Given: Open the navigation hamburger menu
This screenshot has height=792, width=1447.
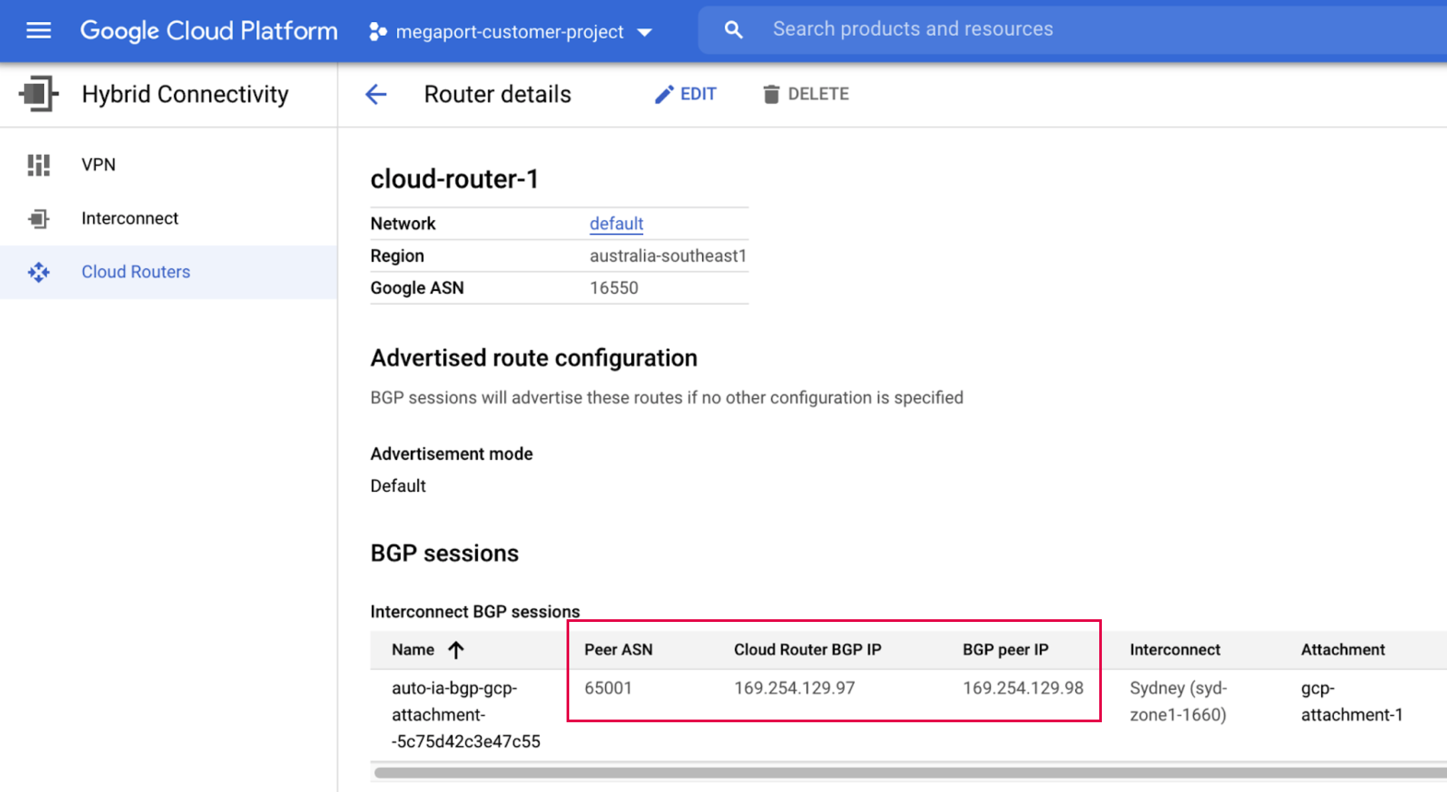Looking at the screenshot, I should click(x=38, y=29).
